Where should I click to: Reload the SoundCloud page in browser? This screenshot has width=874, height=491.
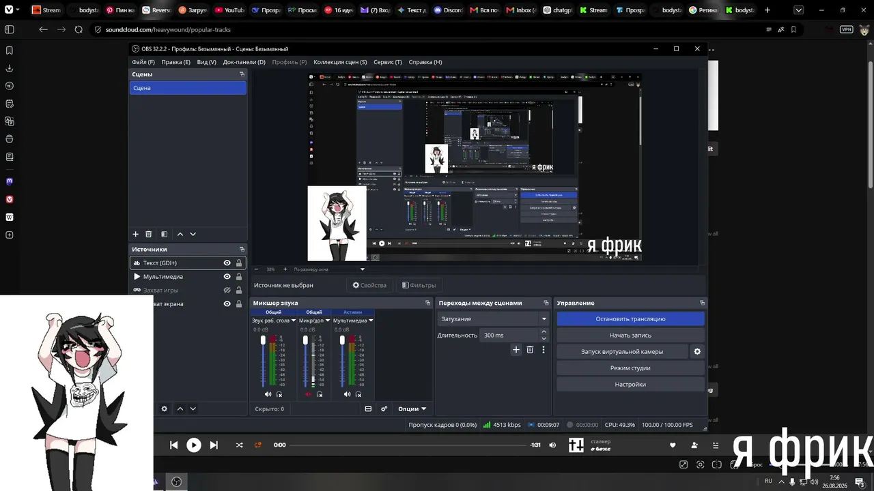click(79, 29)
